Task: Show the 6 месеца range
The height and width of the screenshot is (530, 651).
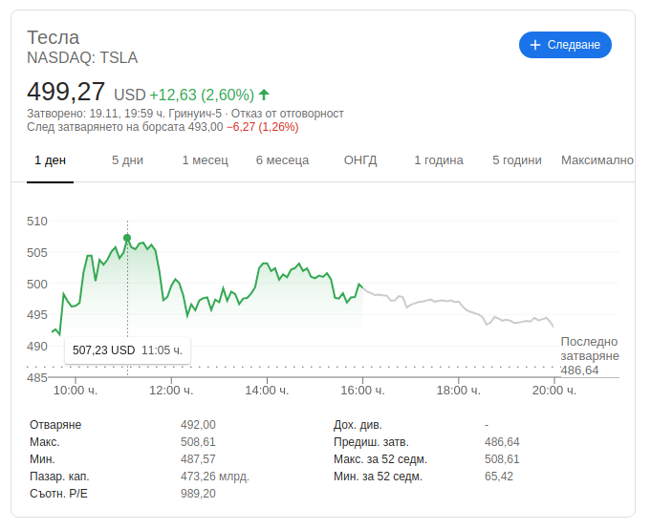Action: point(282,160)
